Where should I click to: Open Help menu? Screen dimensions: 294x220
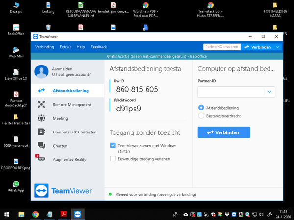81,47
